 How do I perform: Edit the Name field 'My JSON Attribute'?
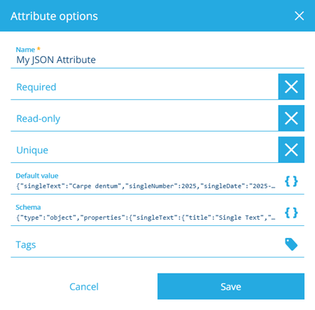point(157,60)
